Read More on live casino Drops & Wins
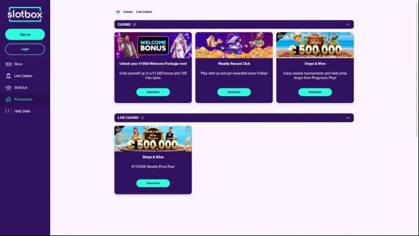Screen dimensions: 419x236 pos(153,184)
